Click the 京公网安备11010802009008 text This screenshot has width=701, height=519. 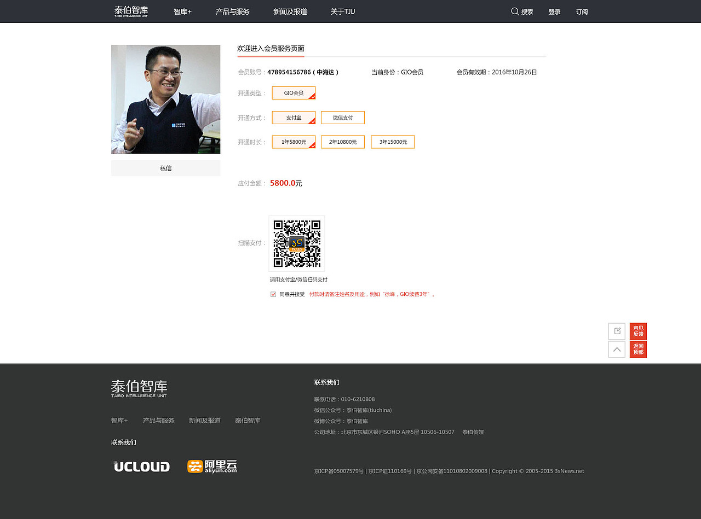pos(452,471)
